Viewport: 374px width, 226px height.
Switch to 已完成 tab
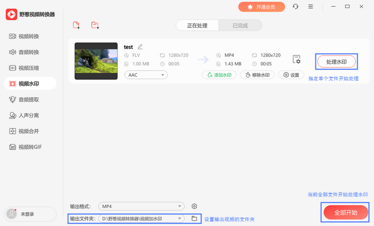coord(240,25)
